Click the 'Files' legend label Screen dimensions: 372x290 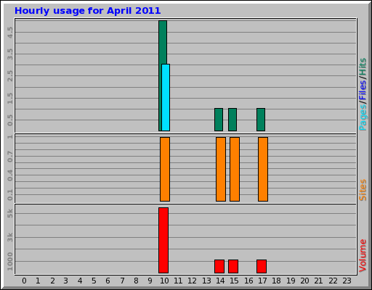[363, 90]
